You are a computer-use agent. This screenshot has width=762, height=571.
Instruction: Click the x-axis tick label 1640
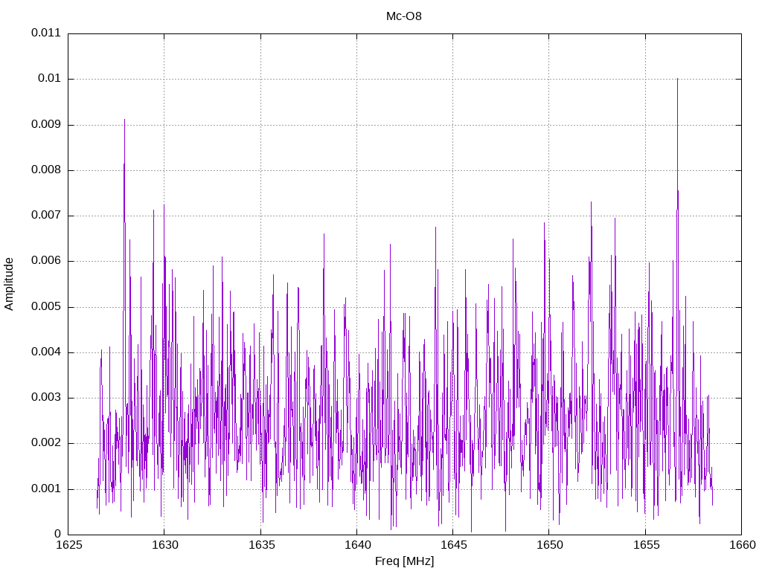point(357,545)
